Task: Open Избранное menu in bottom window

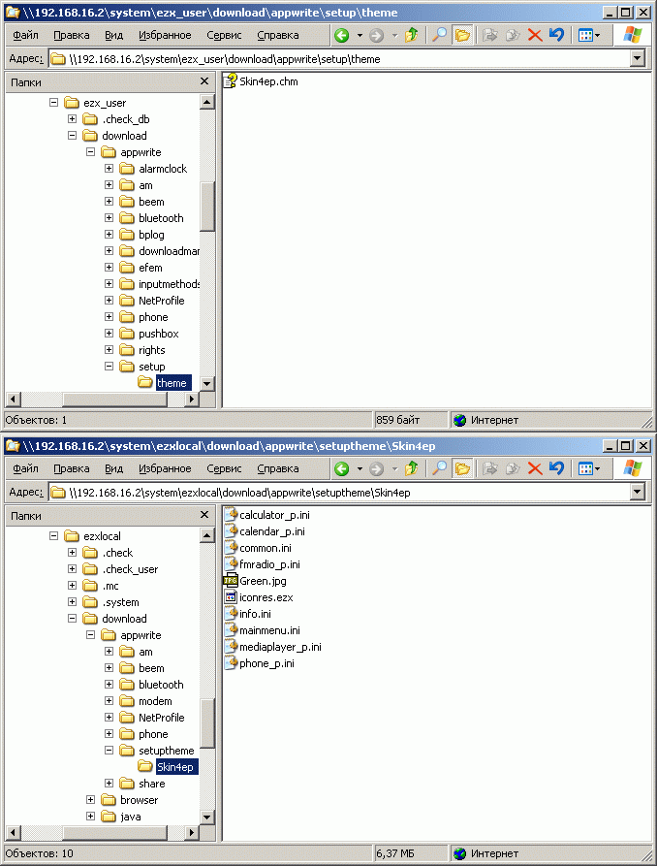Action: tap(165, 469)
